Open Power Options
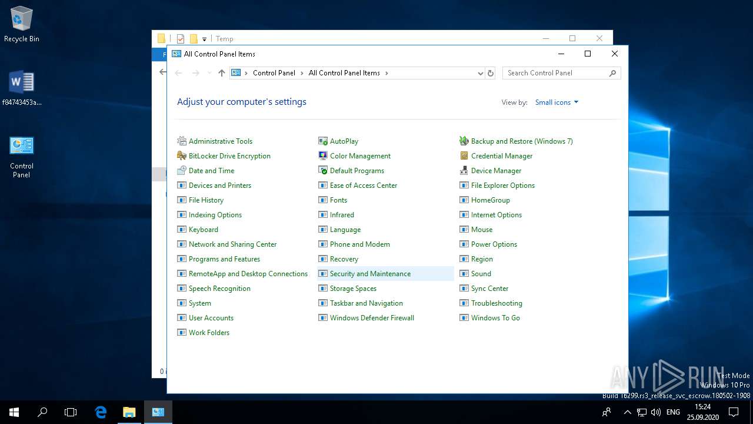Screen dimensions: 753x424 [494, 244]
